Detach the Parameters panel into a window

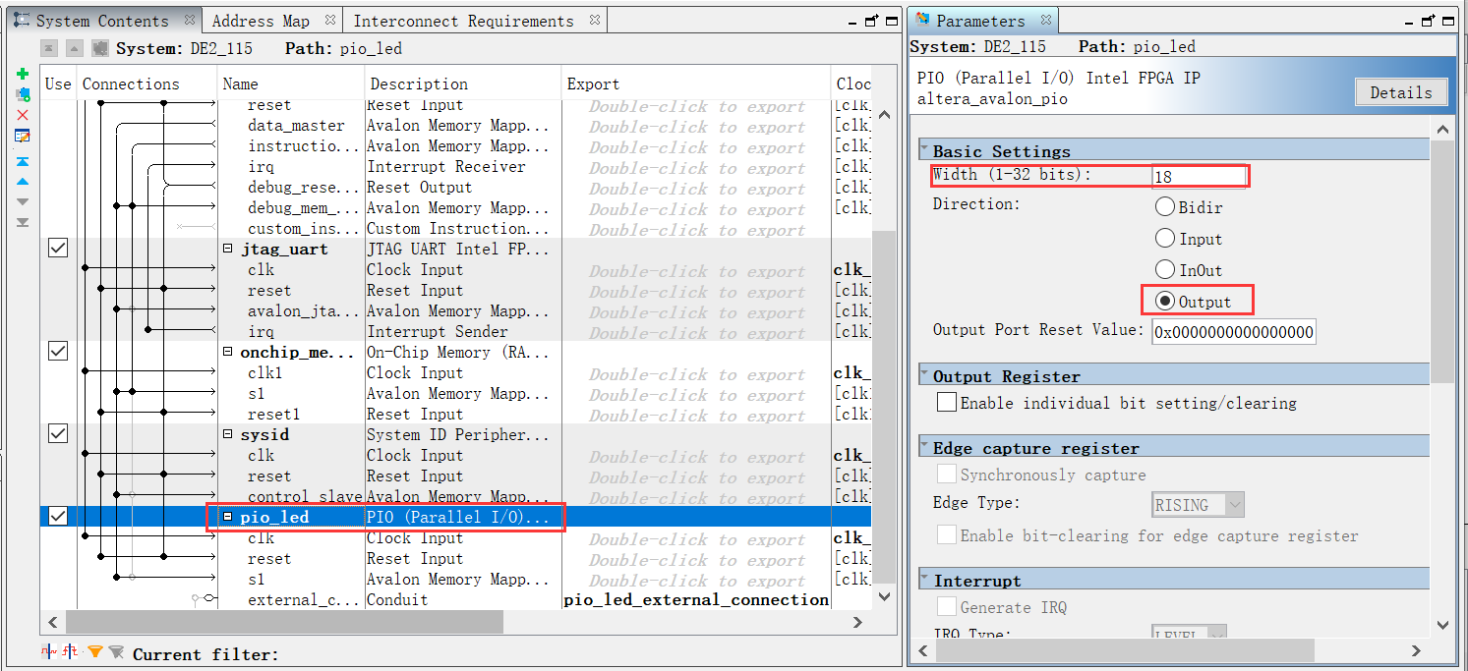pos(1428,21)
